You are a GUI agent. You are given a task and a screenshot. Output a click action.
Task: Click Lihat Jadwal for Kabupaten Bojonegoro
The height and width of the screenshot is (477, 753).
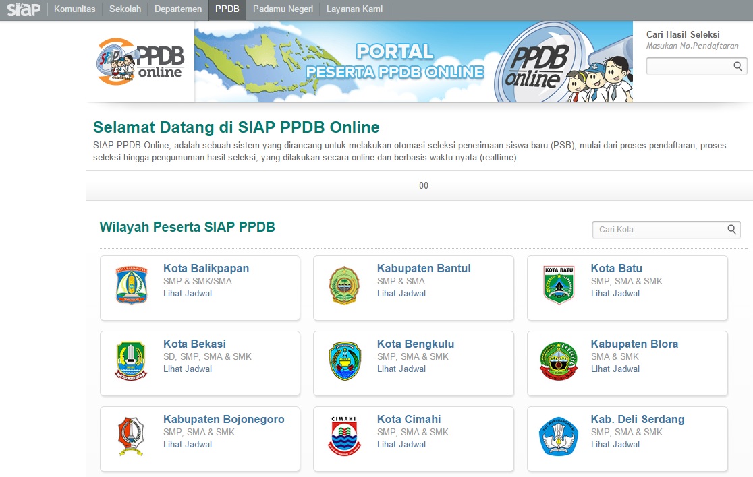tap(188, 444)
